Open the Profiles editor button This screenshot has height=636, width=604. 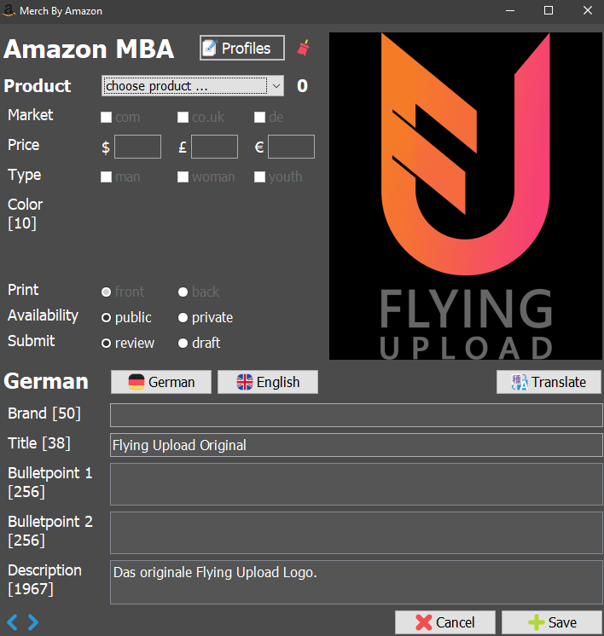click(x=242, y=48)
